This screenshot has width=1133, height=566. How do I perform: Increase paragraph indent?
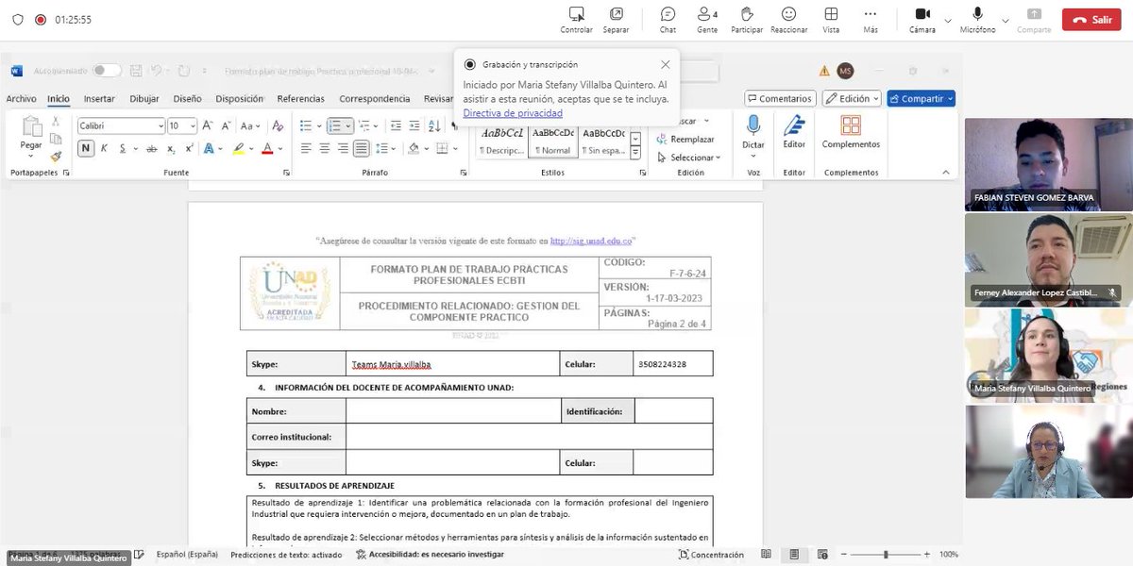click(414, 125)
